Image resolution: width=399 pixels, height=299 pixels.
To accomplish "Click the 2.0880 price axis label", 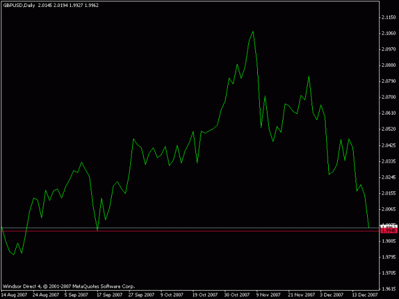I will coord(389,65).
